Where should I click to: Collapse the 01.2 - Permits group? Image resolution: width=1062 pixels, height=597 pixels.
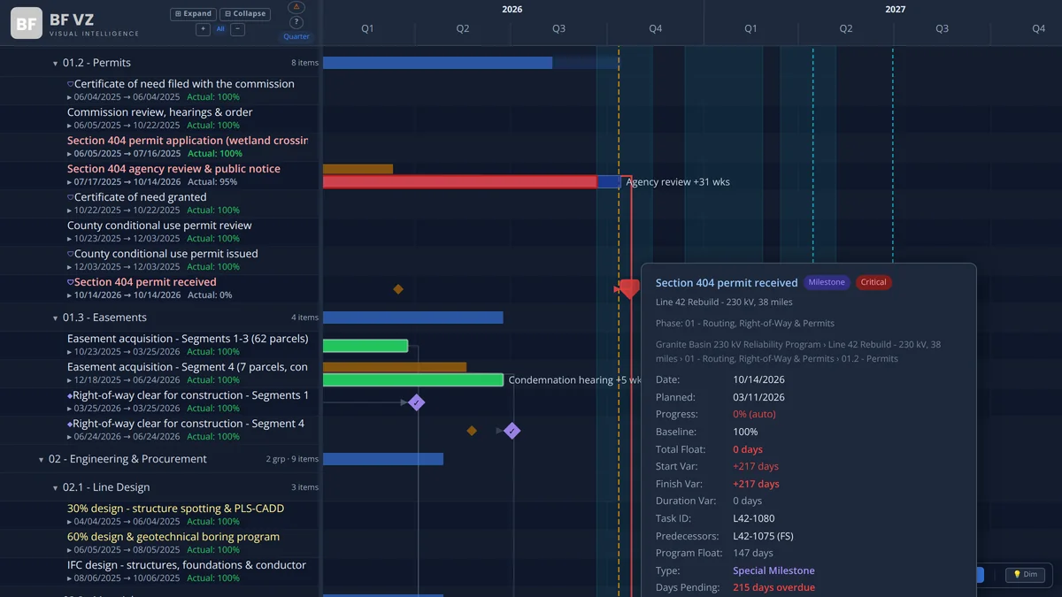(55, 64)
